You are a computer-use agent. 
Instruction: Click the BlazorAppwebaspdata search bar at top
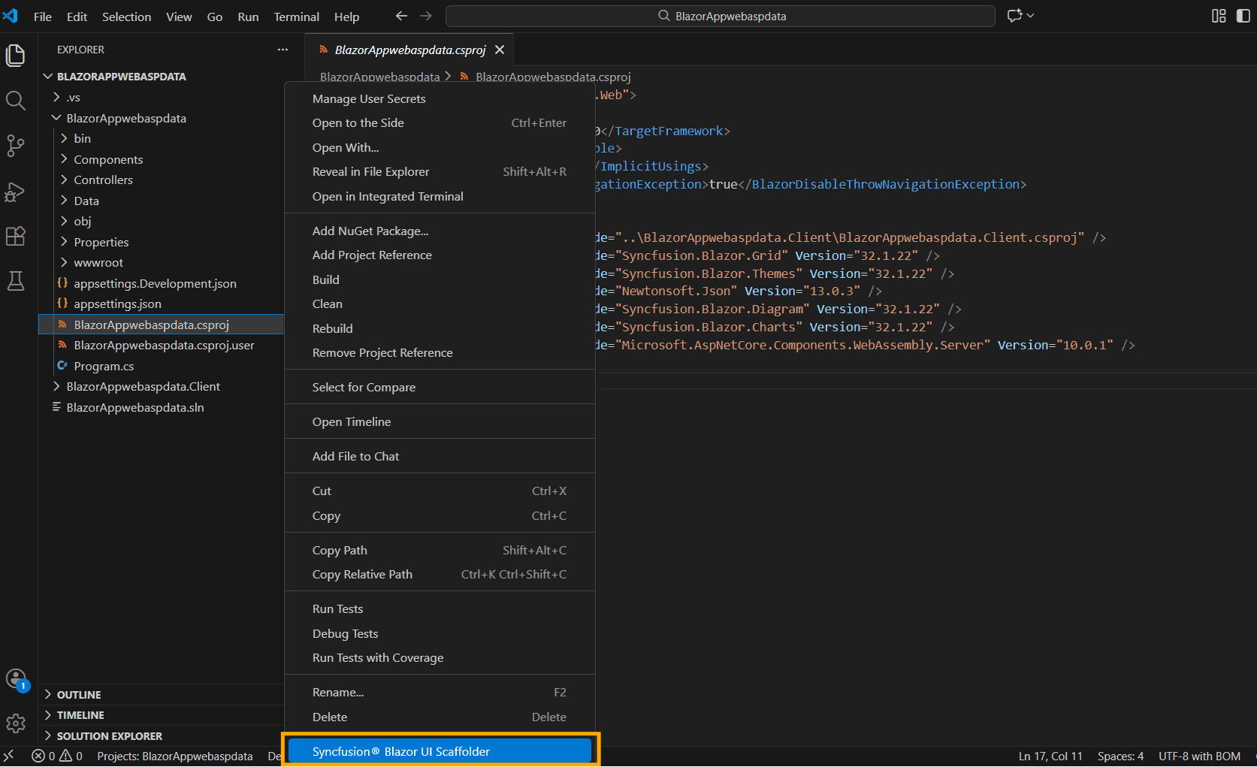720,16
